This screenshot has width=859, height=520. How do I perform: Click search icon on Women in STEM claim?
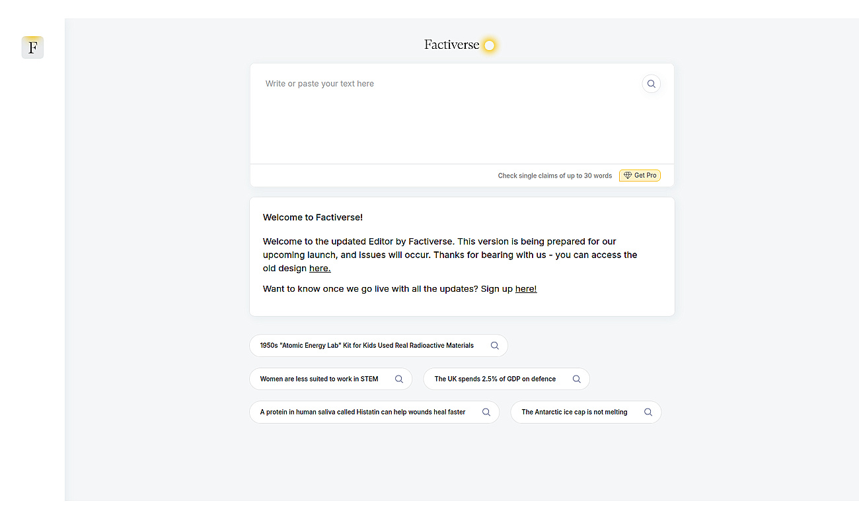point(399,379)
